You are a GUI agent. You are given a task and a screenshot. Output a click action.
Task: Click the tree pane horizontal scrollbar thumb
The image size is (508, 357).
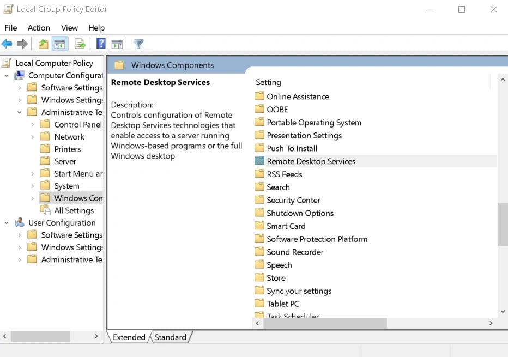click(x=40, y=336)
